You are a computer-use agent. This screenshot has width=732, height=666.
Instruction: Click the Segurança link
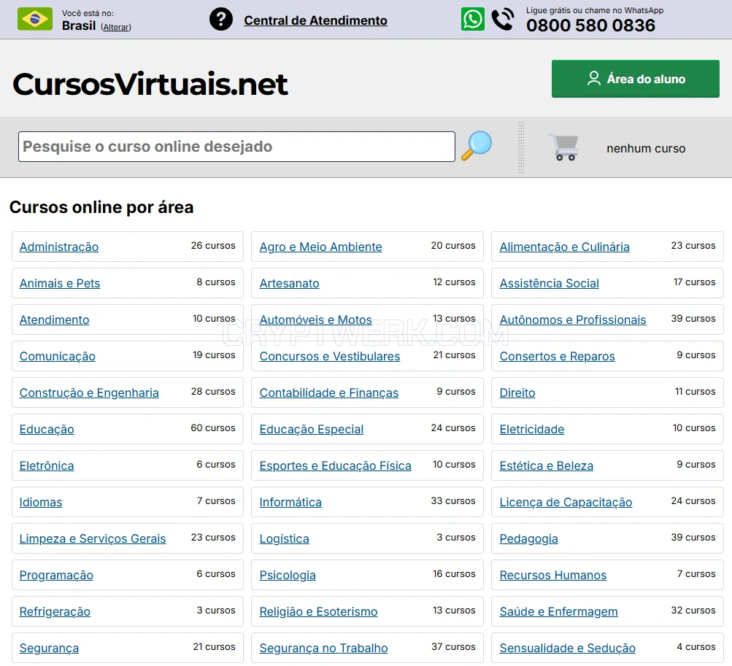pyautogui.click(x=49, y=648)
